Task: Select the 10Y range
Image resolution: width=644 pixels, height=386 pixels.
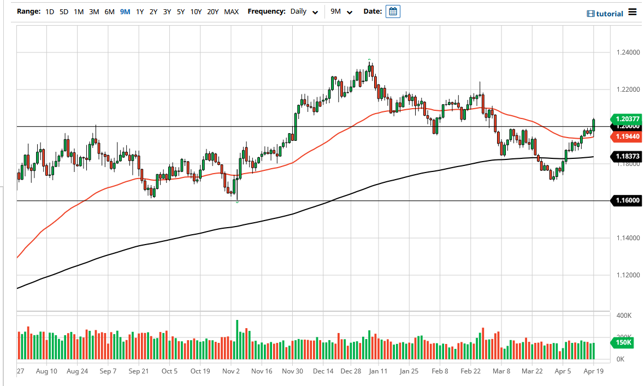Action: (x=196, y=12)
